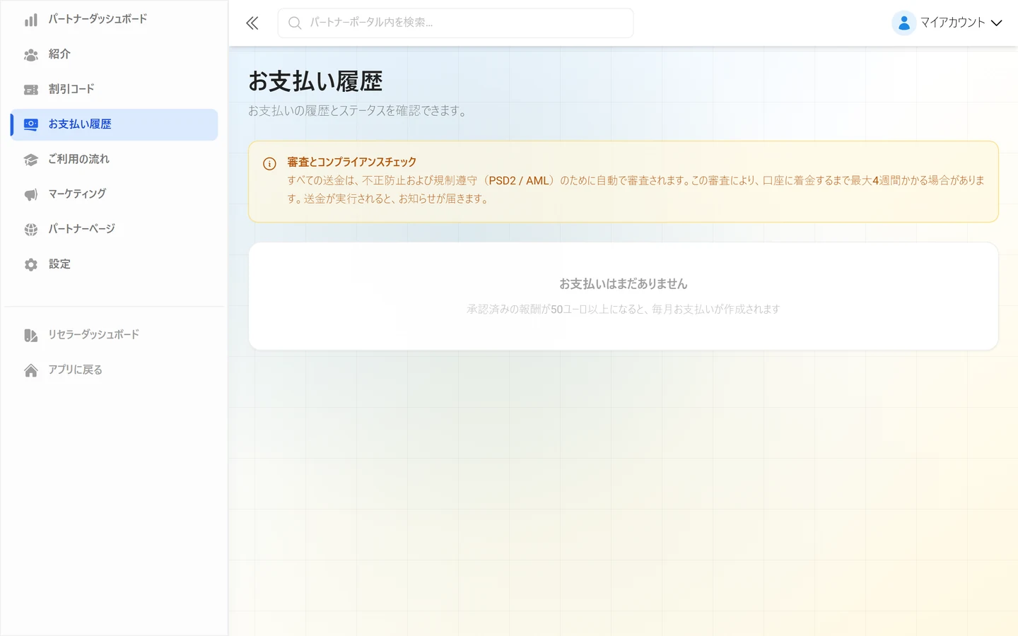
Task: Click the info icon in compliance notice
Action: coord(269,164)
